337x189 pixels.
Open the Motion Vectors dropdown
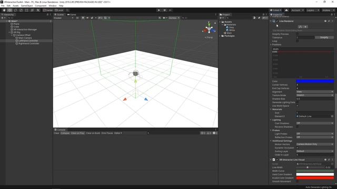[x=315, y=144]
